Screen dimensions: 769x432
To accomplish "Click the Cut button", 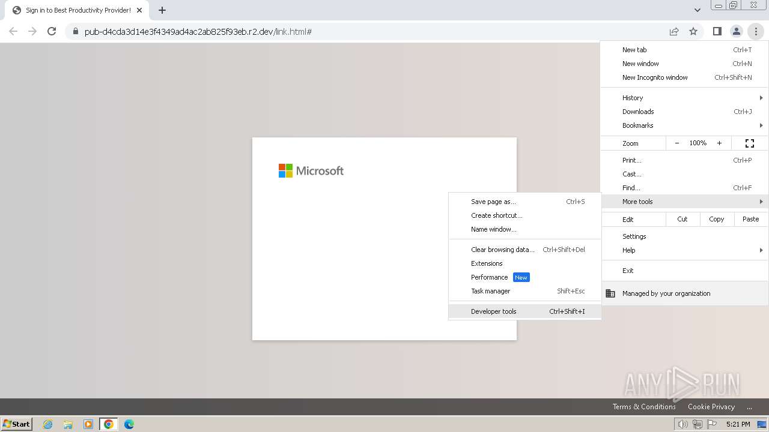I will pos(682,219).
